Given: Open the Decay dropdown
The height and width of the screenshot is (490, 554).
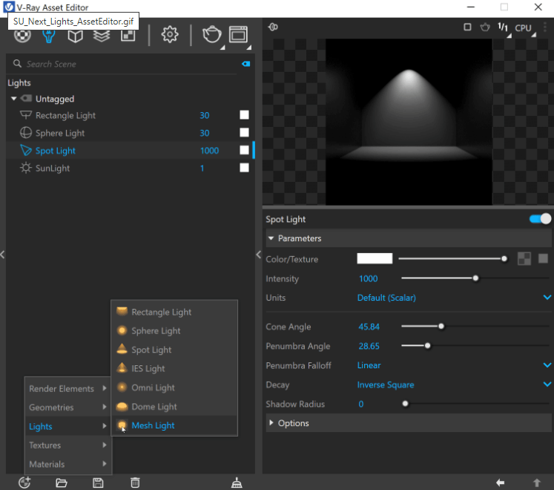Looking at the screenshot, I should point(547,385).
